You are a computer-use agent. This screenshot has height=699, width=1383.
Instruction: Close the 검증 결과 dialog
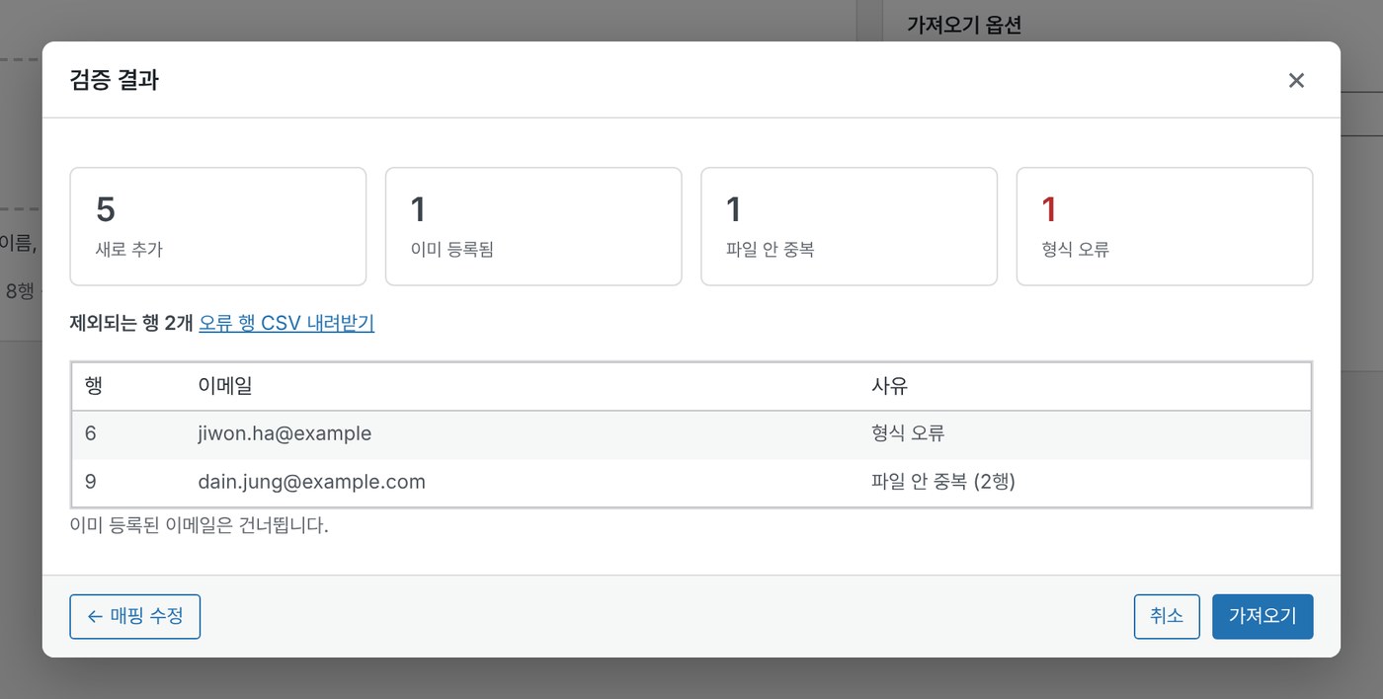(x=1296, y=80)
